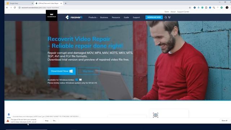
Task: Close the Google Keep tab
Action: pos(32,3)
